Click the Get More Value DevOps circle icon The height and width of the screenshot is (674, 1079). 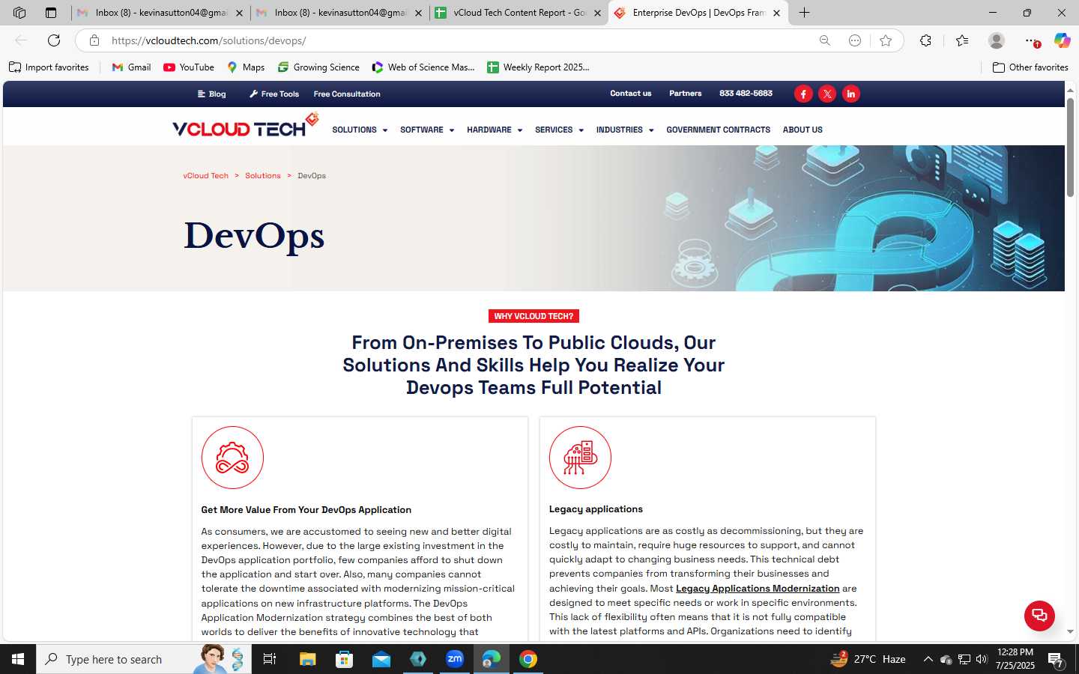click(x=232, y=458)
